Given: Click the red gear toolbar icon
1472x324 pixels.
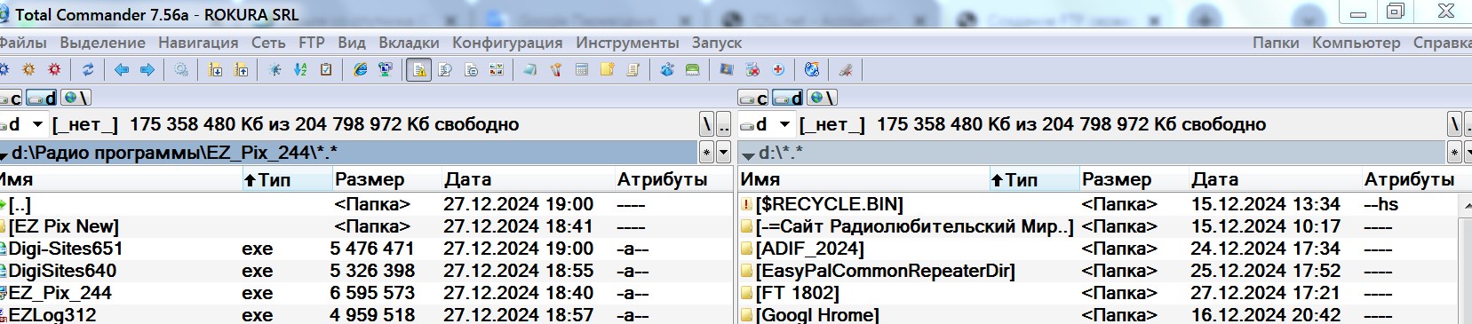Looking at the screenshot, I should coord(55,70).
